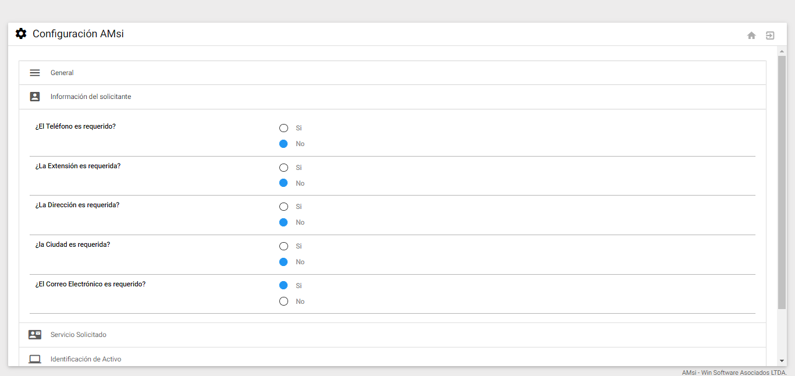Screen dimensions: 795x376
Task: Click the applicant person badge icon
Action: tap(35, 97)
